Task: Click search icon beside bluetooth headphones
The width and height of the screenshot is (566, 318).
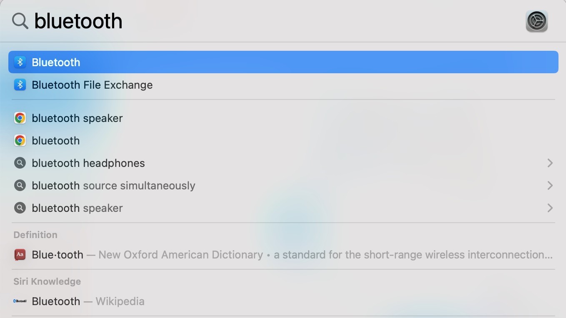Action: pyautogui.click(x=20, y=163)
